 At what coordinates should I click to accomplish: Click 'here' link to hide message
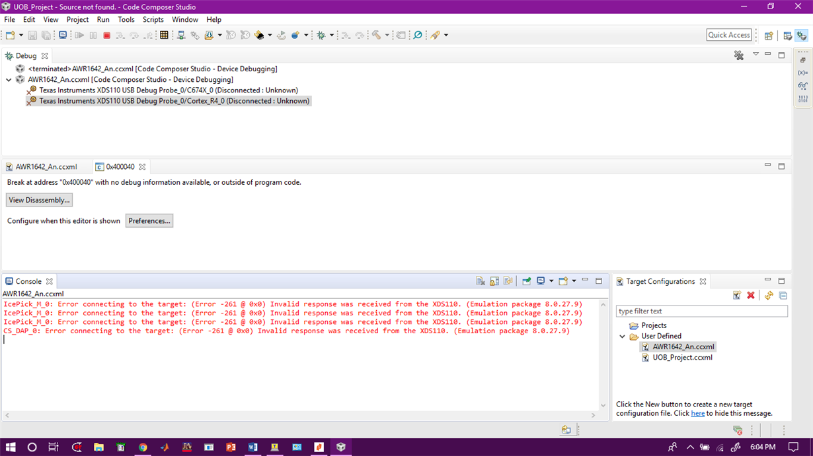click(697, 413)
